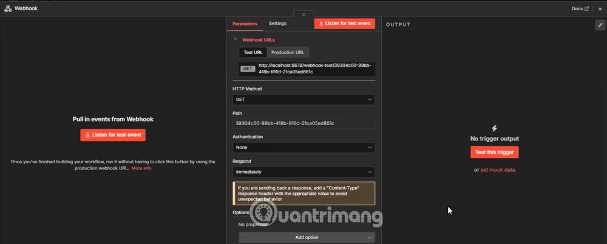The image size is (607, 244).
Task: Open the Docs link in top bar
Action: [580, 8]
